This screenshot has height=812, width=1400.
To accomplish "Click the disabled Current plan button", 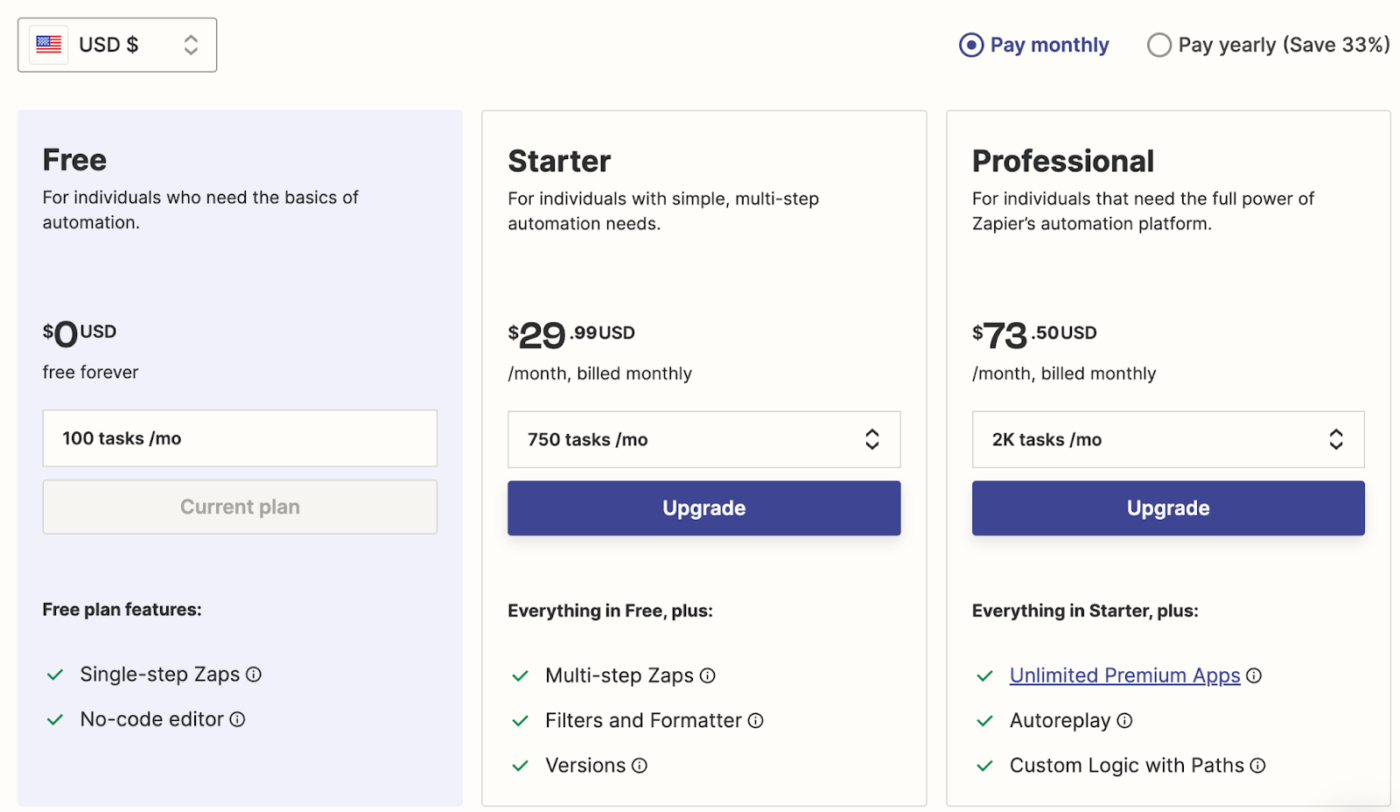I will point(240,507).
